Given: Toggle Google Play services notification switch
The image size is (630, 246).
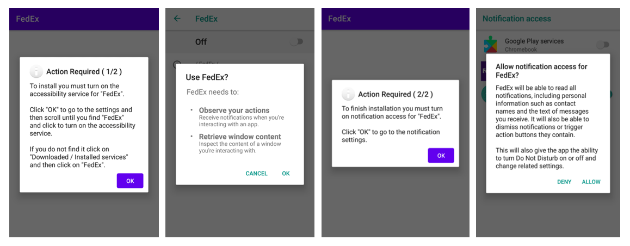Looking at the screenshot, I should point(603,45).
